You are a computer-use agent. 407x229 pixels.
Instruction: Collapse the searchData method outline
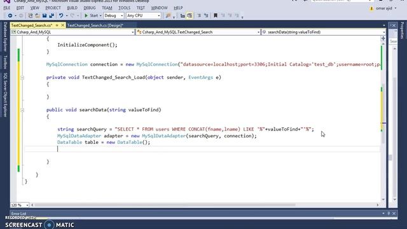(22, 110)
